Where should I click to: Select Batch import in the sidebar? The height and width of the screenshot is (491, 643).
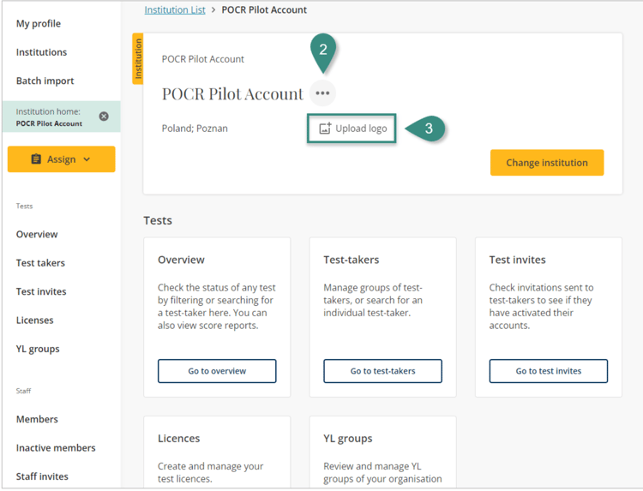[45, 81]
